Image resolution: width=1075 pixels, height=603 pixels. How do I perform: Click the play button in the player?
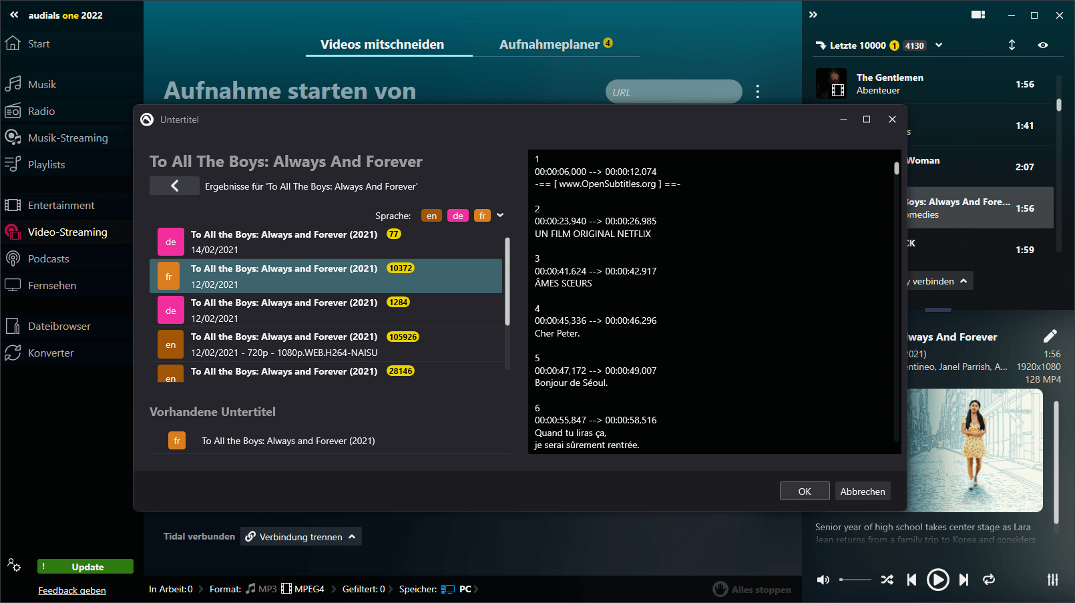click(x=937, y=580)
